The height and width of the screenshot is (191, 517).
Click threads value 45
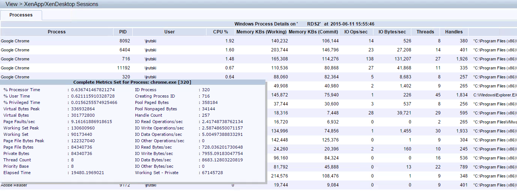(438, 95)
